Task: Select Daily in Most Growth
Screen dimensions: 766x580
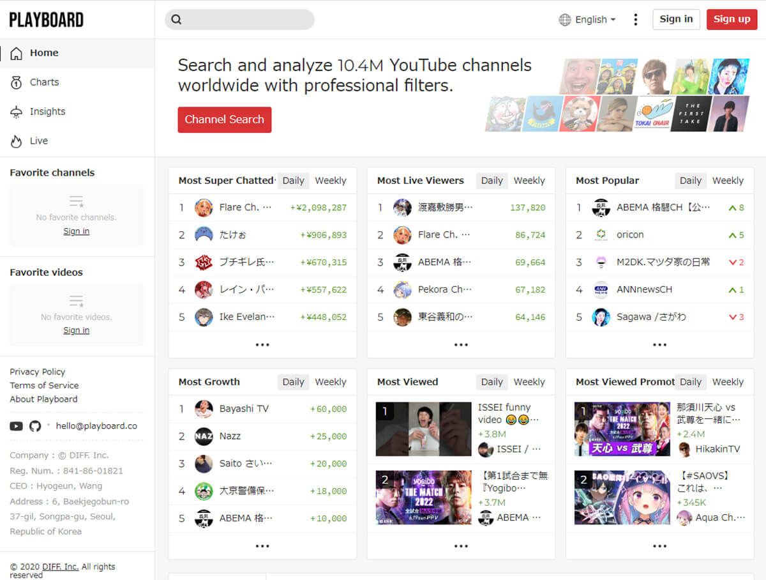Action: (x=293, y=382)
